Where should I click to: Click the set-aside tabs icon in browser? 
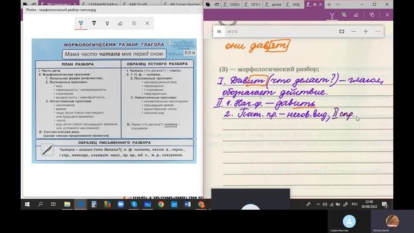pos(208,5)
